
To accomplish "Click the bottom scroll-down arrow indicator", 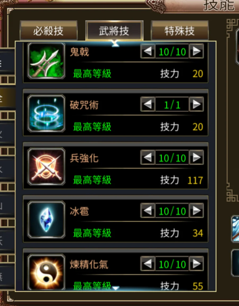I will (116, 288).
